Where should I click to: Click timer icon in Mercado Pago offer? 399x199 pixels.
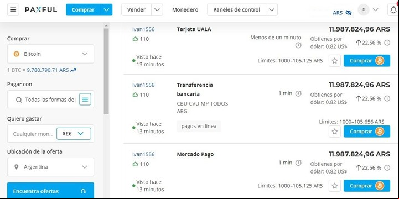(298, 163)
